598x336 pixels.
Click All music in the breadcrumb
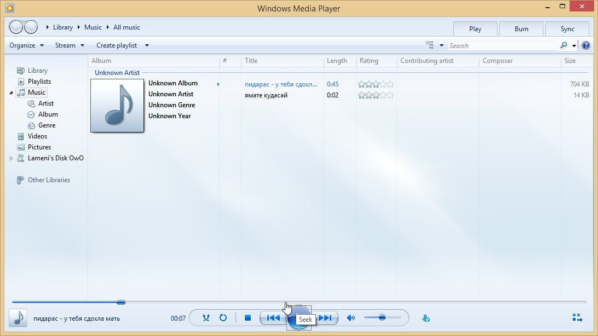coord(127,27)
